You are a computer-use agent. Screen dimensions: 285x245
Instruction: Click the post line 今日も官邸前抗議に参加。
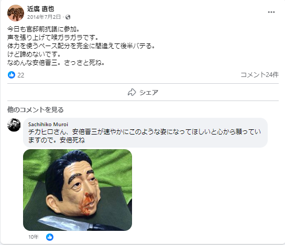(x=43, y=29)
